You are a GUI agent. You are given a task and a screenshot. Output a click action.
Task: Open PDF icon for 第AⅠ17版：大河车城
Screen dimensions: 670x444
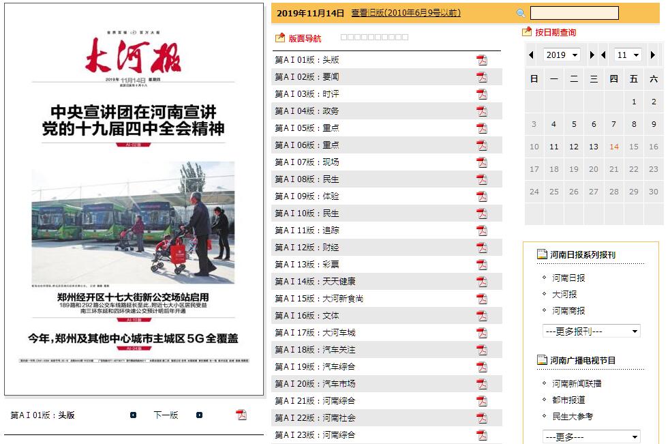(482, 333)
